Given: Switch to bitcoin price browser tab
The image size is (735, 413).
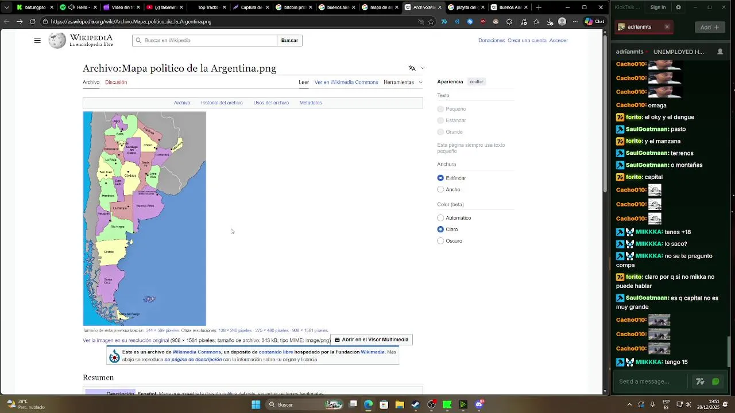Looking at the screenshot, I should pyautogui.click(x=293, y=7).
